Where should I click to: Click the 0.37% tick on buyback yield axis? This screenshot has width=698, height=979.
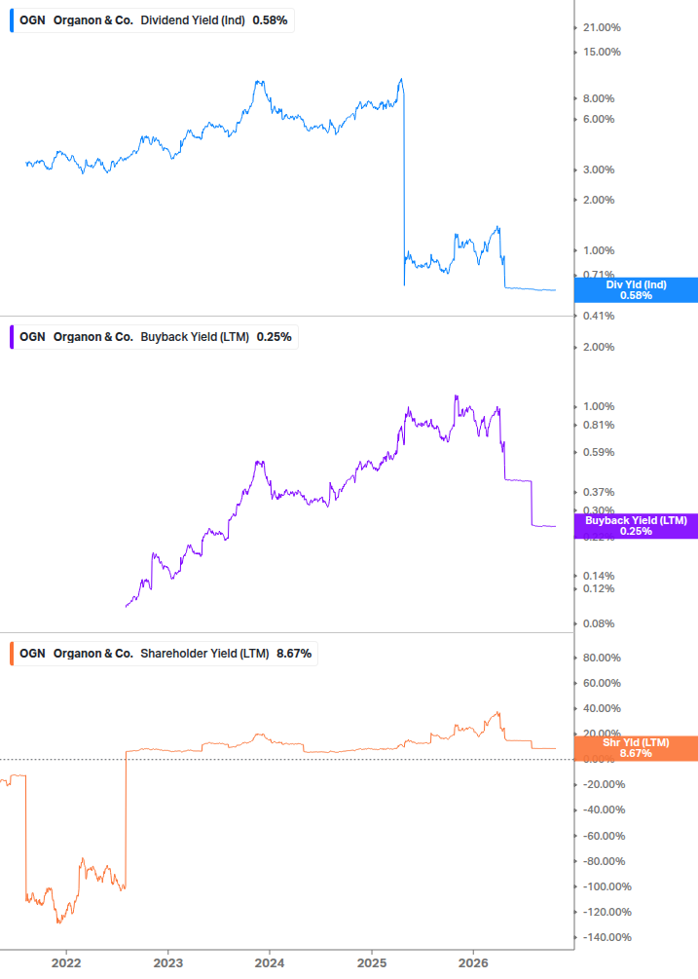(x=599, y=493)
